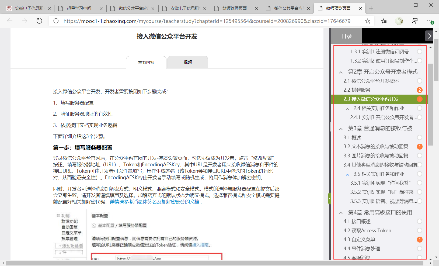The image size is (439, 266).
Task: Open a new browser tab
Action: (x=371, y=8)
